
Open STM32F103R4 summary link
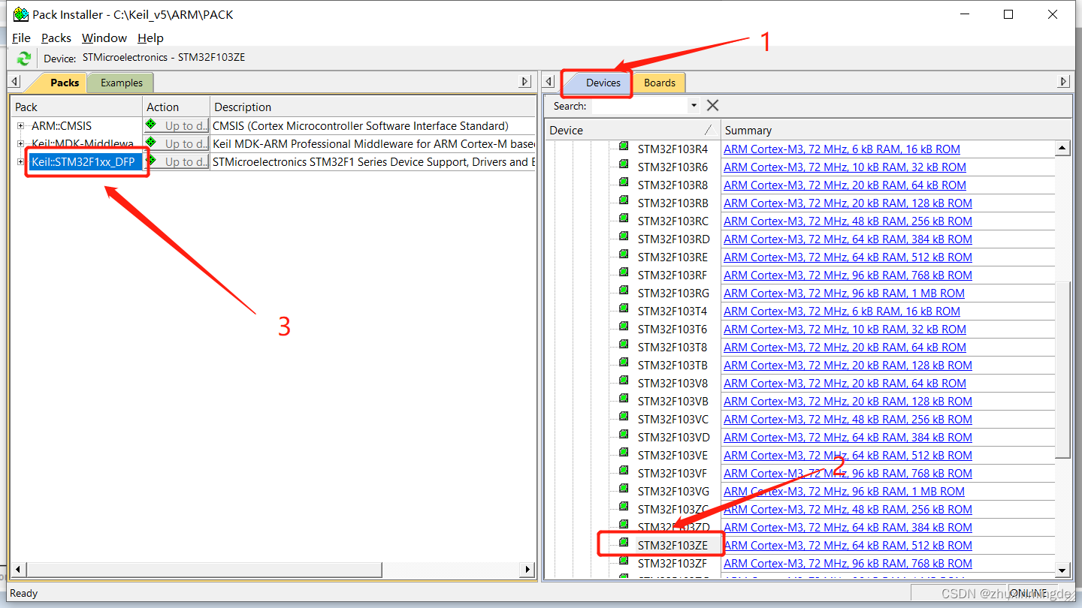coord(842,149)
